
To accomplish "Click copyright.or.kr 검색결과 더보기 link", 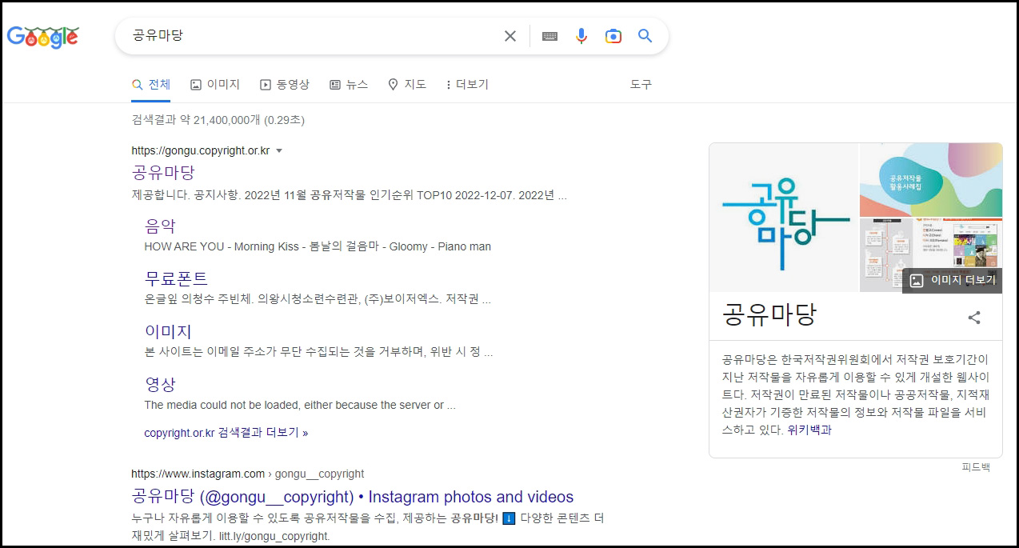I will click(x=226, y=433).
